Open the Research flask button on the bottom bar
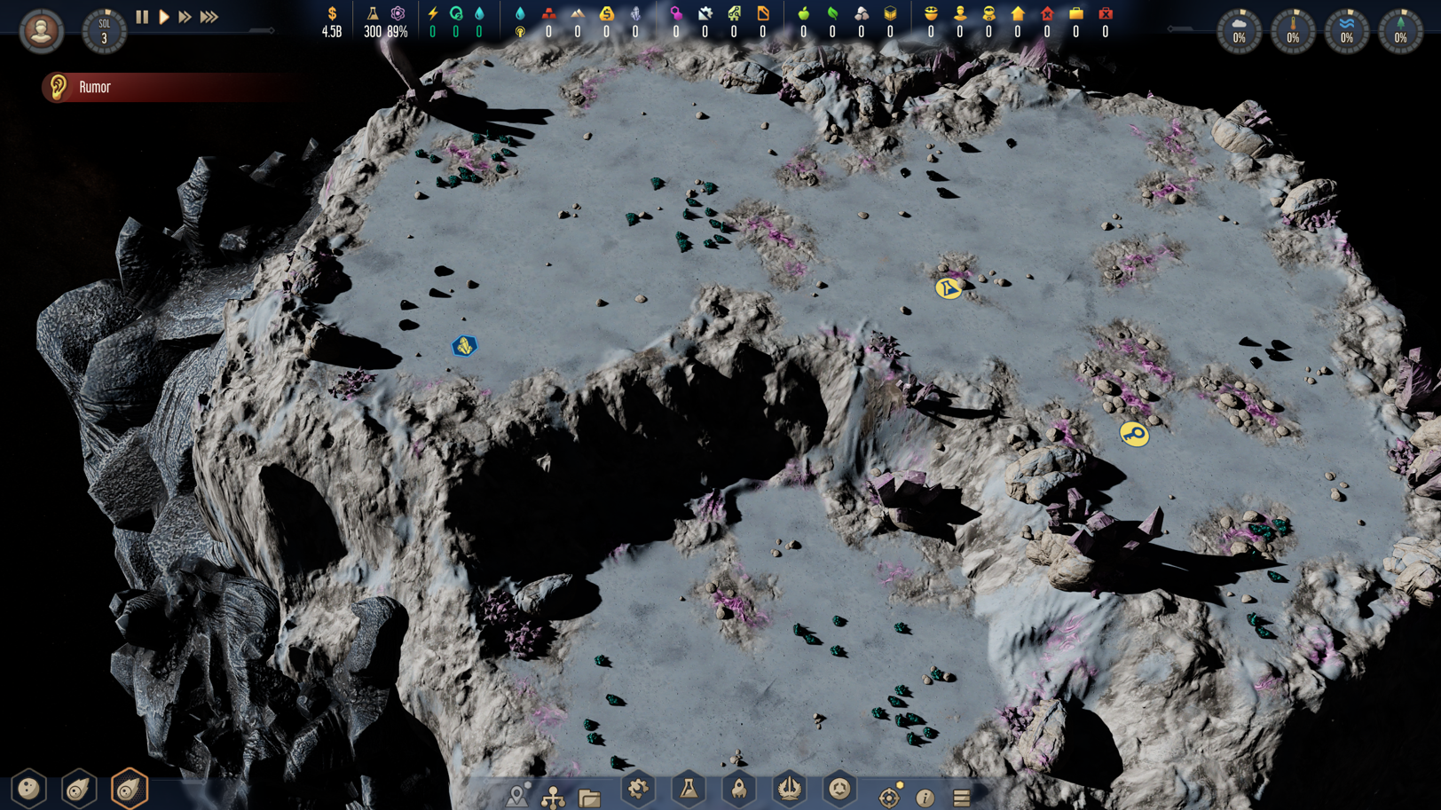 pyautogui.click(x=689, y=788)
